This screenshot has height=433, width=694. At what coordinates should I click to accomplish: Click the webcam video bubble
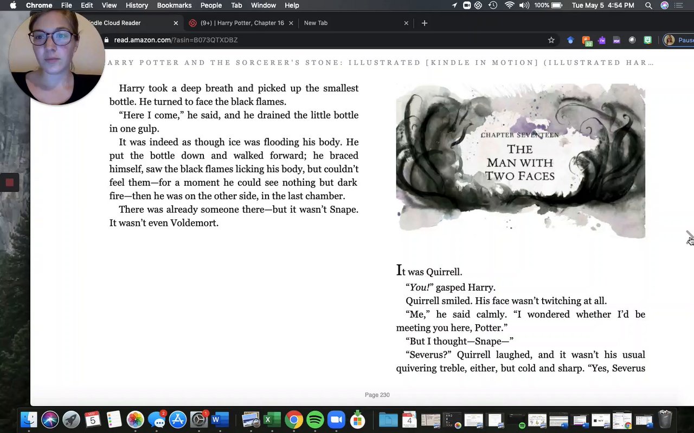point(56,57)
